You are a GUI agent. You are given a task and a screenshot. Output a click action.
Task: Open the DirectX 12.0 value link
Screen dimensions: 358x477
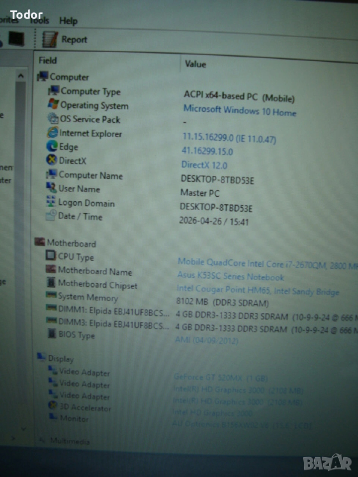pos(204,165)
